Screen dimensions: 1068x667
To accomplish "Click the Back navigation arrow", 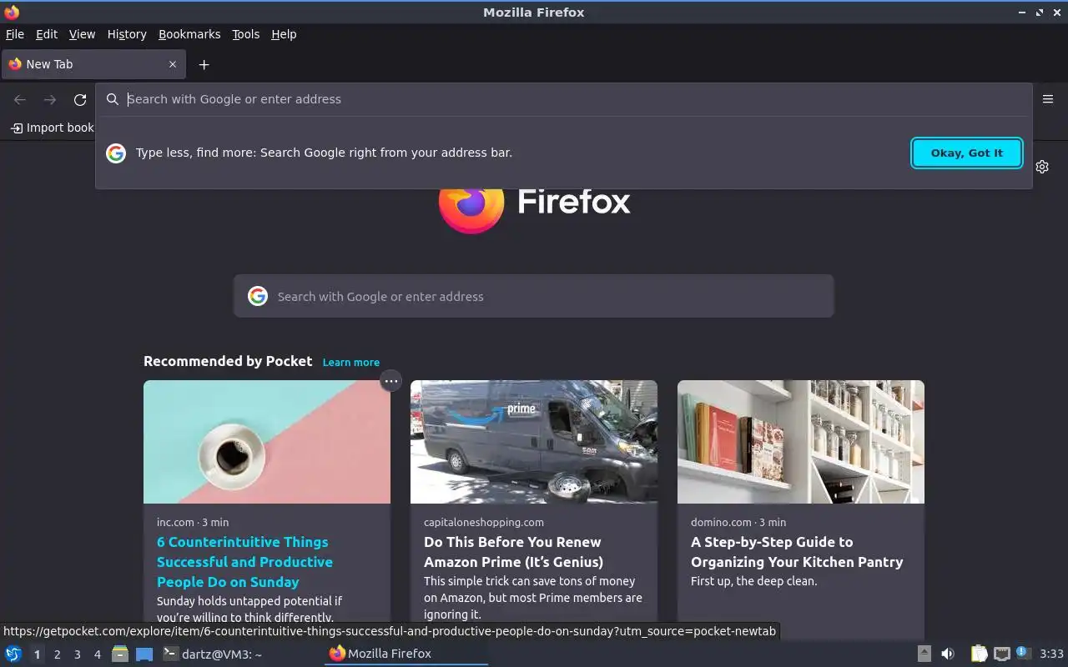I will 20,99.
